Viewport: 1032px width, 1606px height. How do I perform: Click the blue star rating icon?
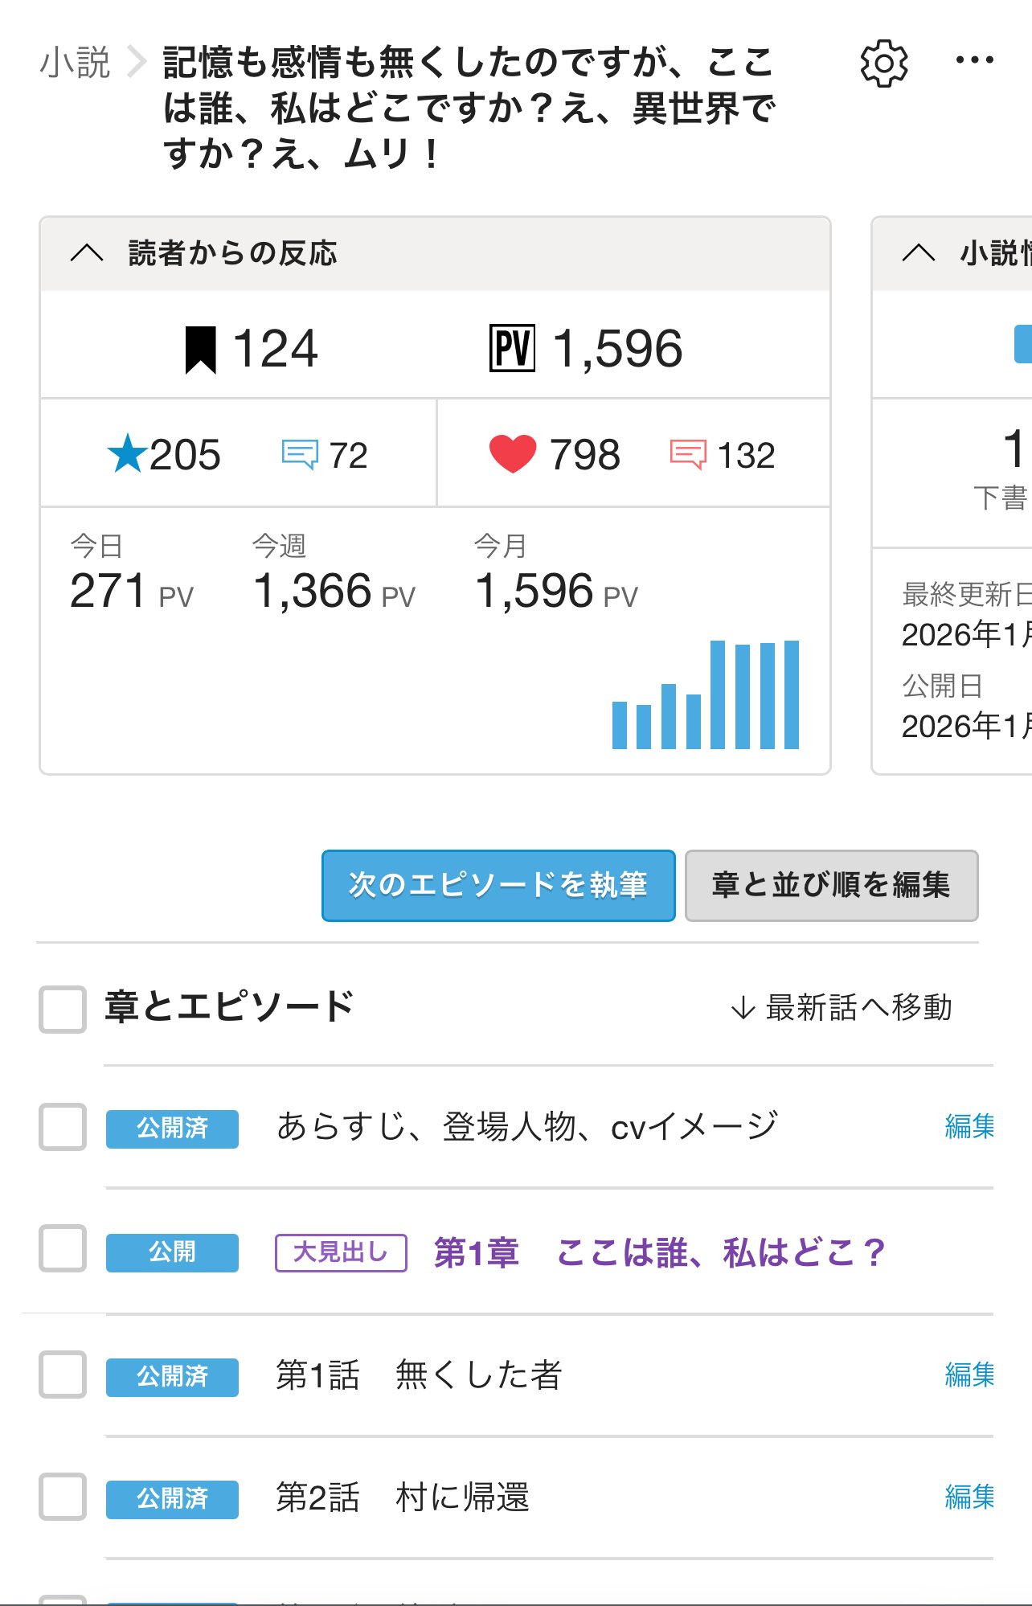(x=127, y=454)
